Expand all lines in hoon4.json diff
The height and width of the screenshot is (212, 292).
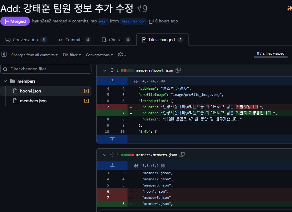112,70
